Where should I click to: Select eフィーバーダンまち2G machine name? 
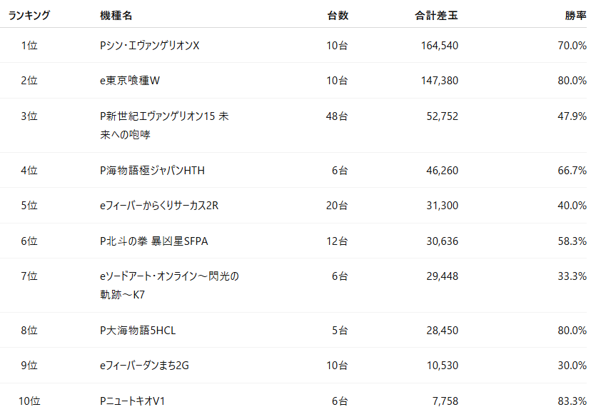tap(144, 366)
